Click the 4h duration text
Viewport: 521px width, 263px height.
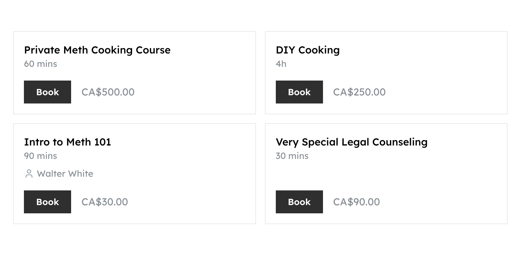(281, 64)
